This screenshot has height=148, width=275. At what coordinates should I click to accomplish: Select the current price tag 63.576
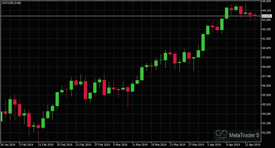click(x=266, y=16)
